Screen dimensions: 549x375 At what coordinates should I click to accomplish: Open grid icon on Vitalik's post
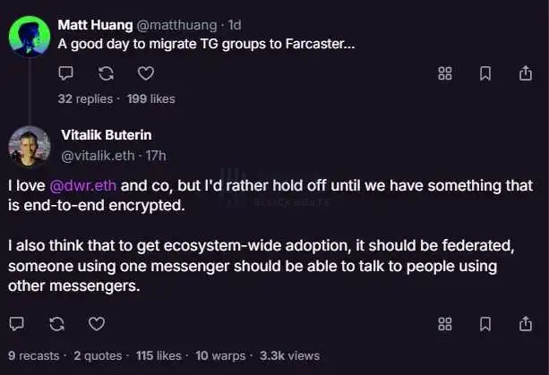[445, 323]
